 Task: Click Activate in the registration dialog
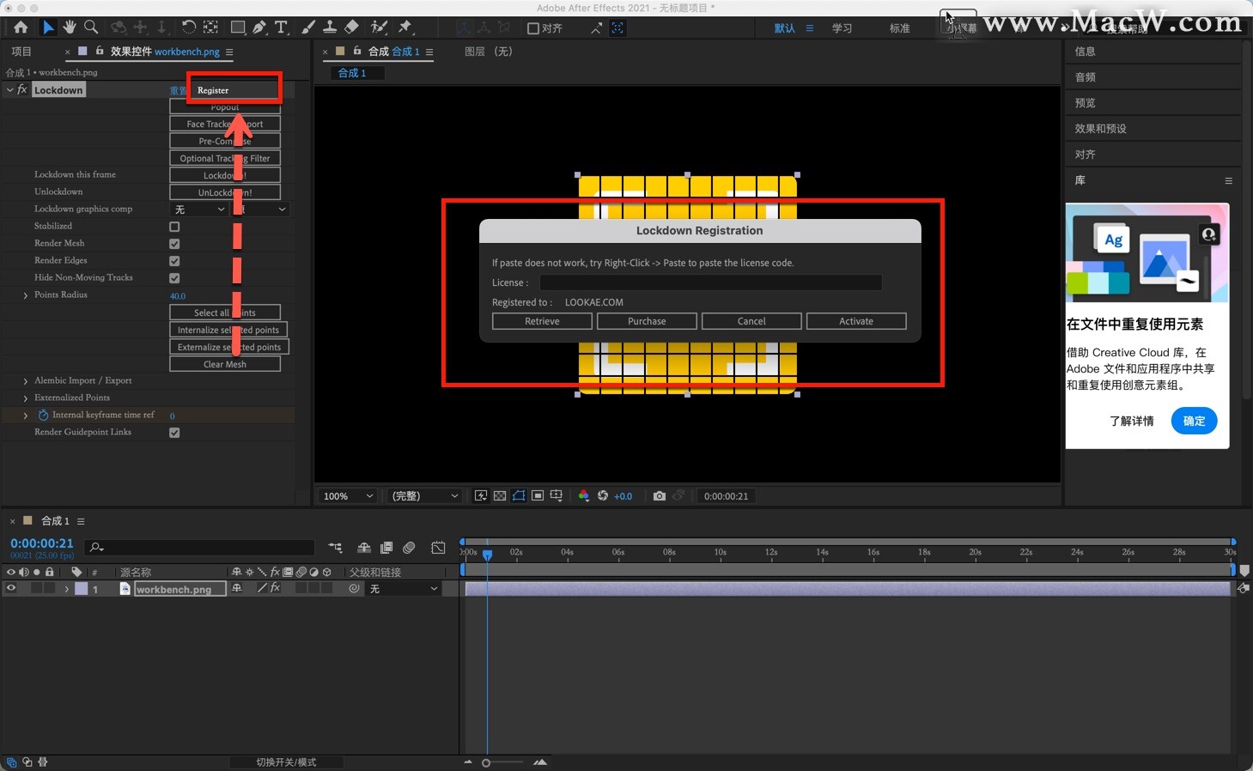point(856,321)
